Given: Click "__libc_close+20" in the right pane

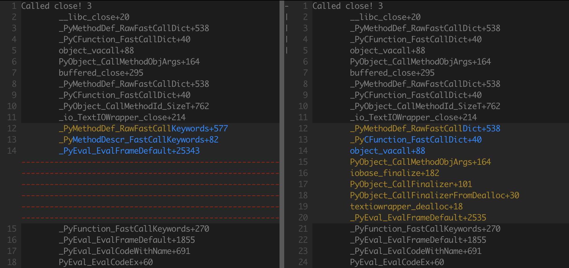Looking at the screenshot, I should (385, 17).
